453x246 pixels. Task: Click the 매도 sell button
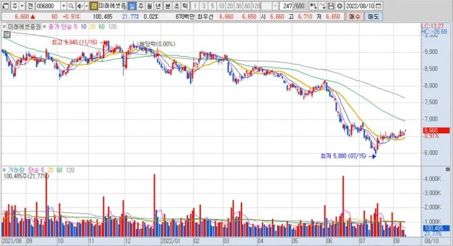click(x=373, y=17)
